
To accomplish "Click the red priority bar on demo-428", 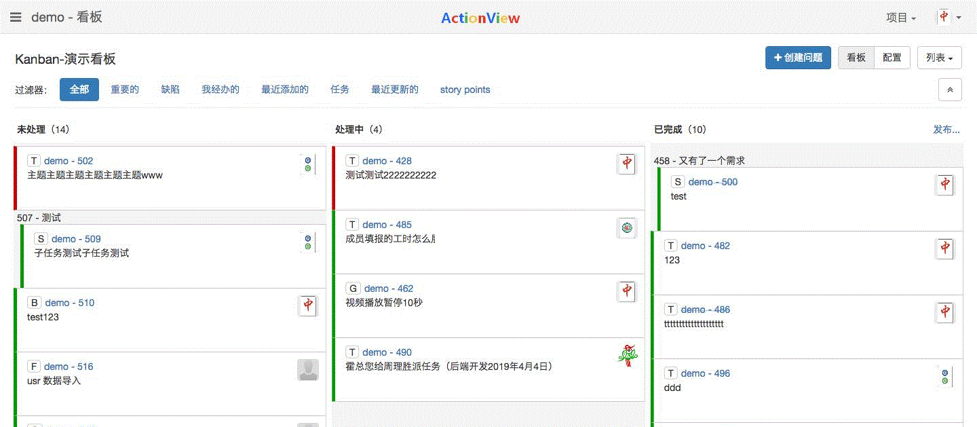I will 334,178.
